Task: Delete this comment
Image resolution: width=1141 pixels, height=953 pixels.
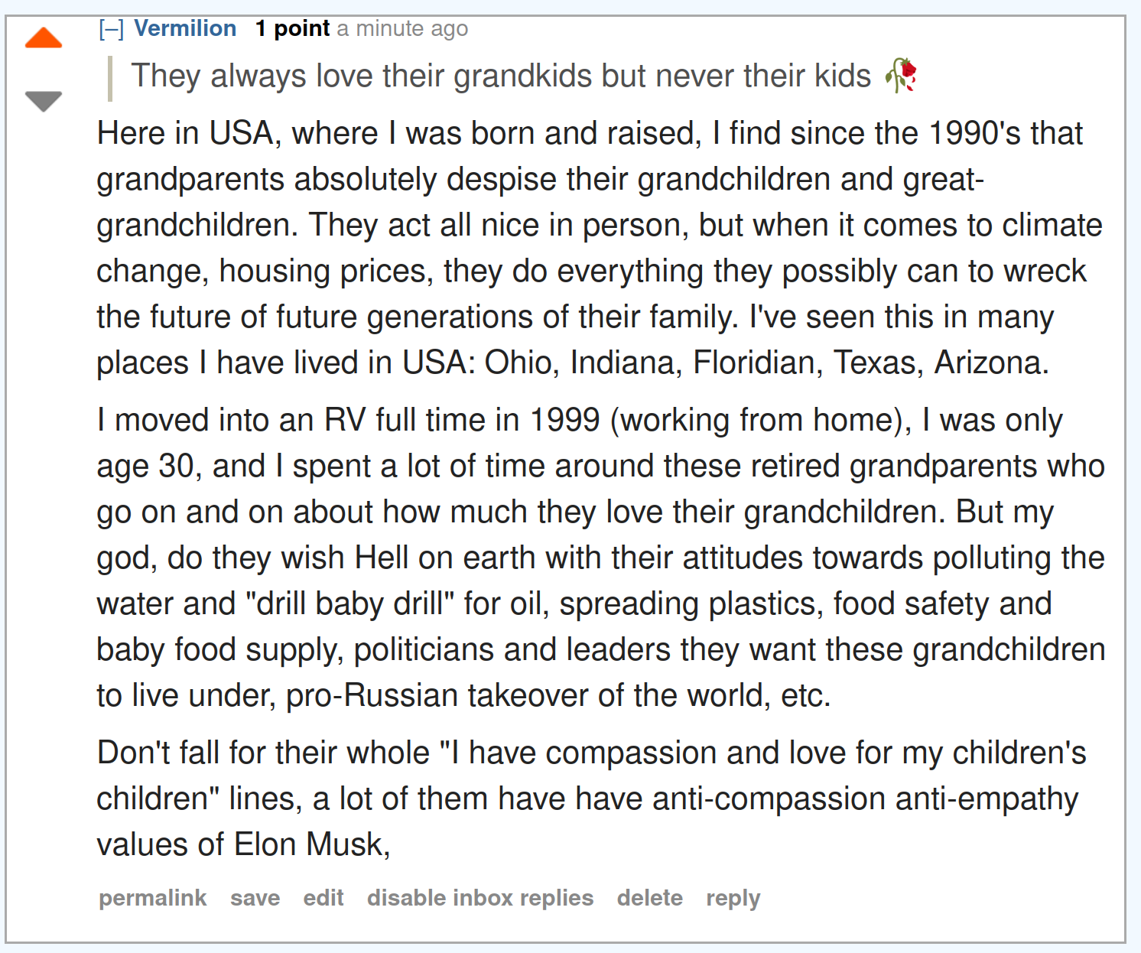Action: click(x=649, y=897)
